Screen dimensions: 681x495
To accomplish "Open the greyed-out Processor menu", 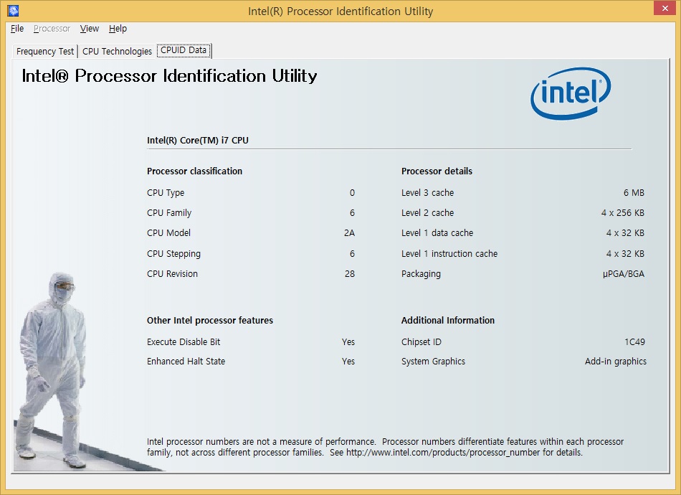I will click(x=52, y=29).
